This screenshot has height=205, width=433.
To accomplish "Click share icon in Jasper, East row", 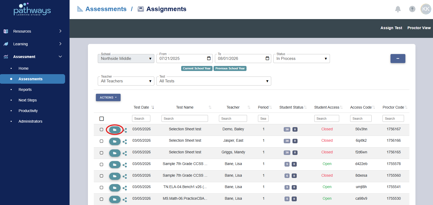I will point(125,142).
